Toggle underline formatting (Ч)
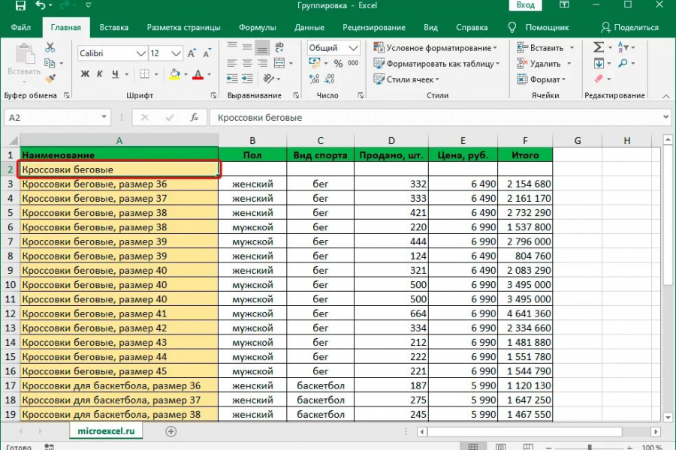 click(116, 74)
